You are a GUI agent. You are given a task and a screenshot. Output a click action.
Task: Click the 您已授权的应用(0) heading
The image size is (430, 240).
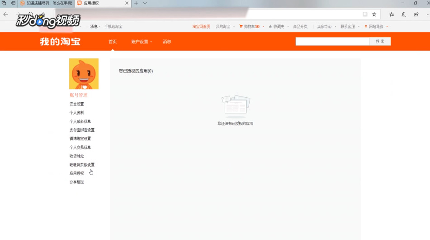(136, 71)
